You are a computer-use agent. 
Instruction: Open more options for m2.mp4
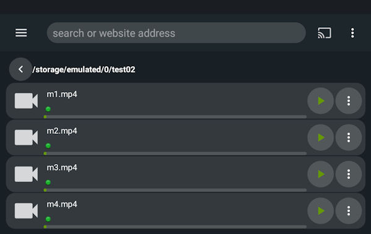[x=349, y=137]
